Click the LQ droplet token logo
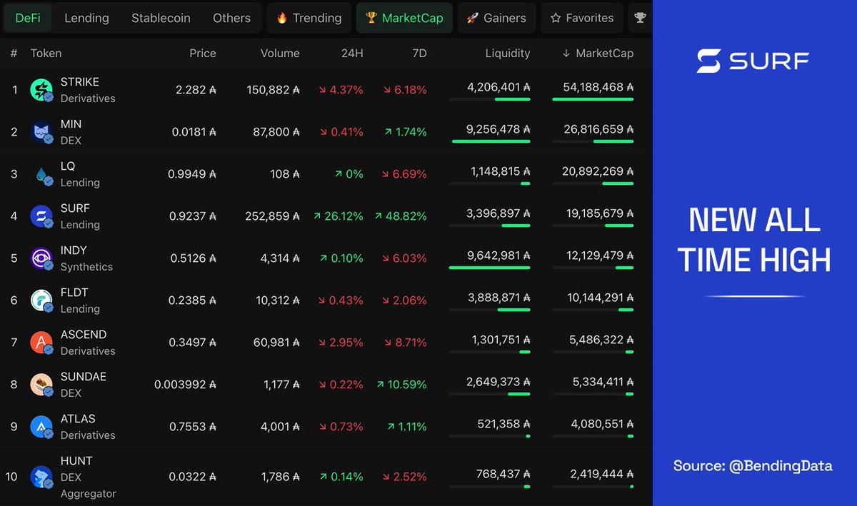 [x=41, y=174]
